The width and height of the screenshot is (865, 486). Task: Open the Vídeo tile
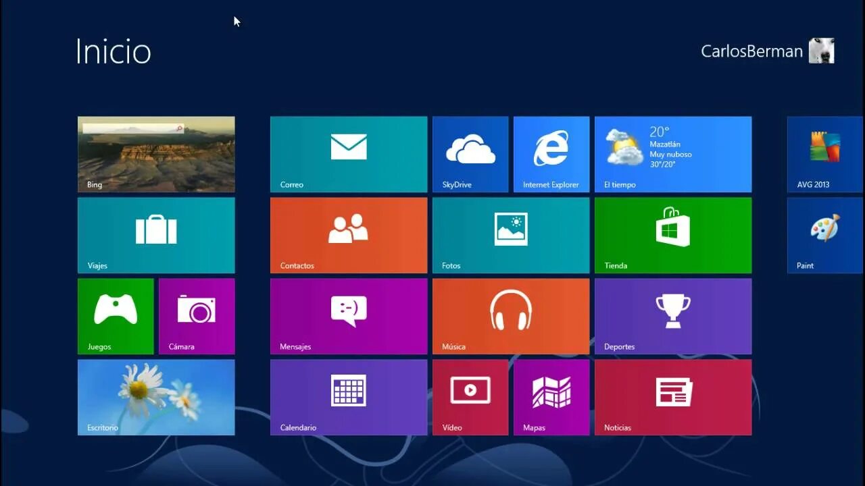coord(470,398)
